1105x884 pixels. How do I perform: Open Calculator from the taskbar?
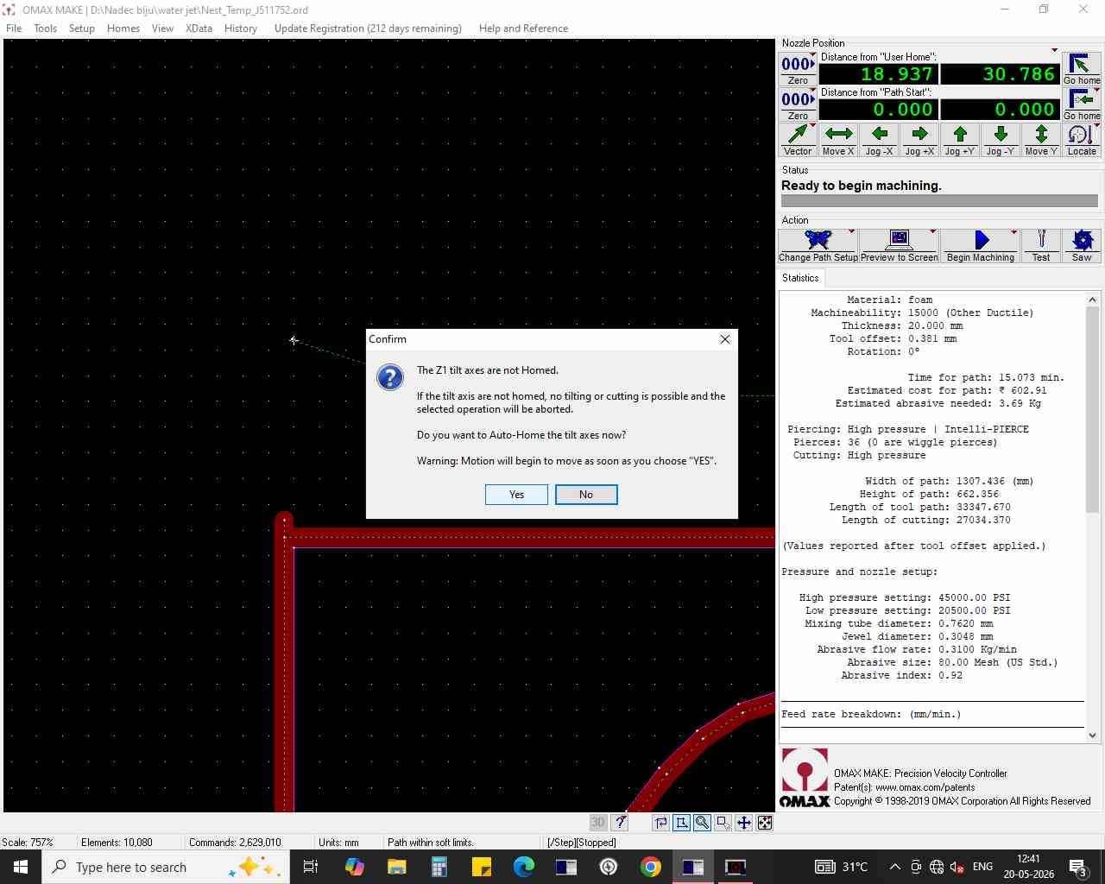(x=439, y=867)
